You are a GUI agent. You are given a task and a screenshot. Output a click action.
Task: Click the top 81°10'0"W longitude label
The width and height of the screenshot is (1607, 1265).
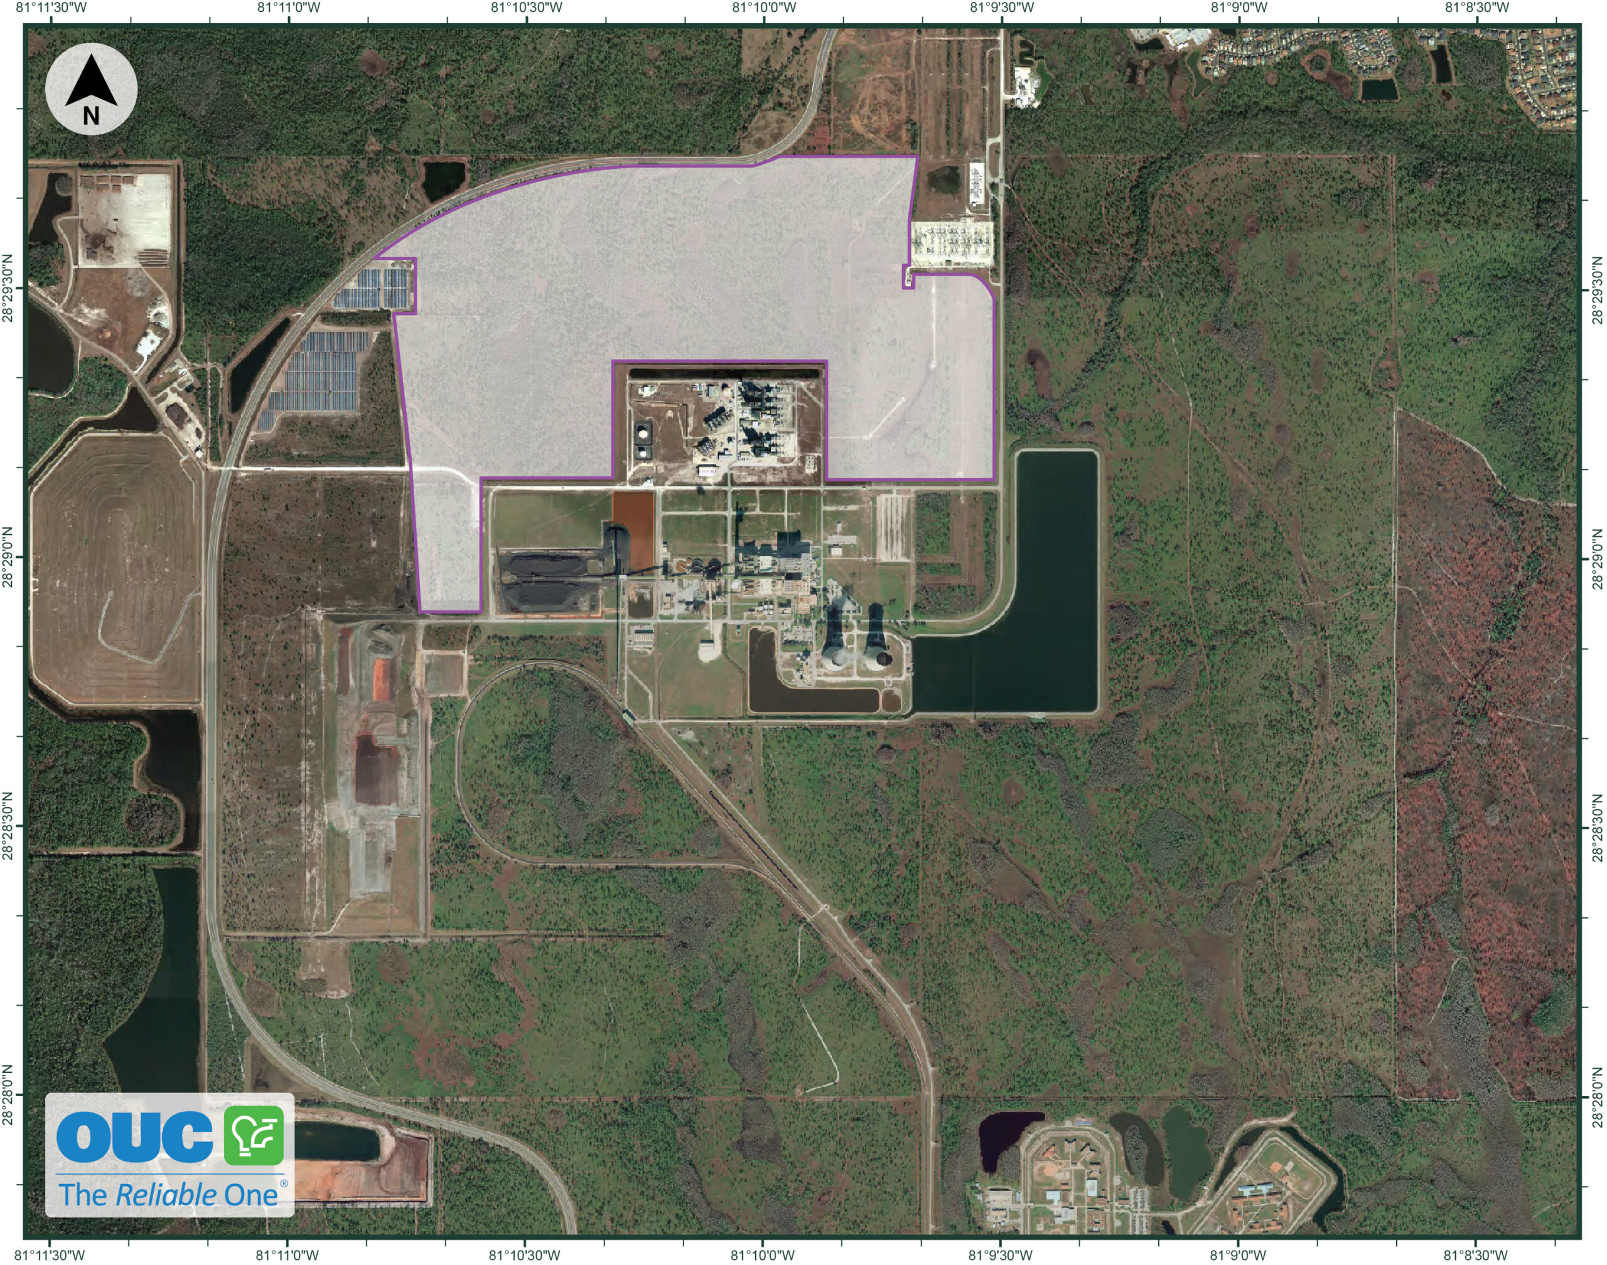[764, 8]
